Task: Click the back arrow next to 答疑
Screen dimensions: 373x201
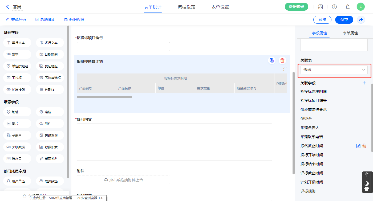Action: click(7, 7)
